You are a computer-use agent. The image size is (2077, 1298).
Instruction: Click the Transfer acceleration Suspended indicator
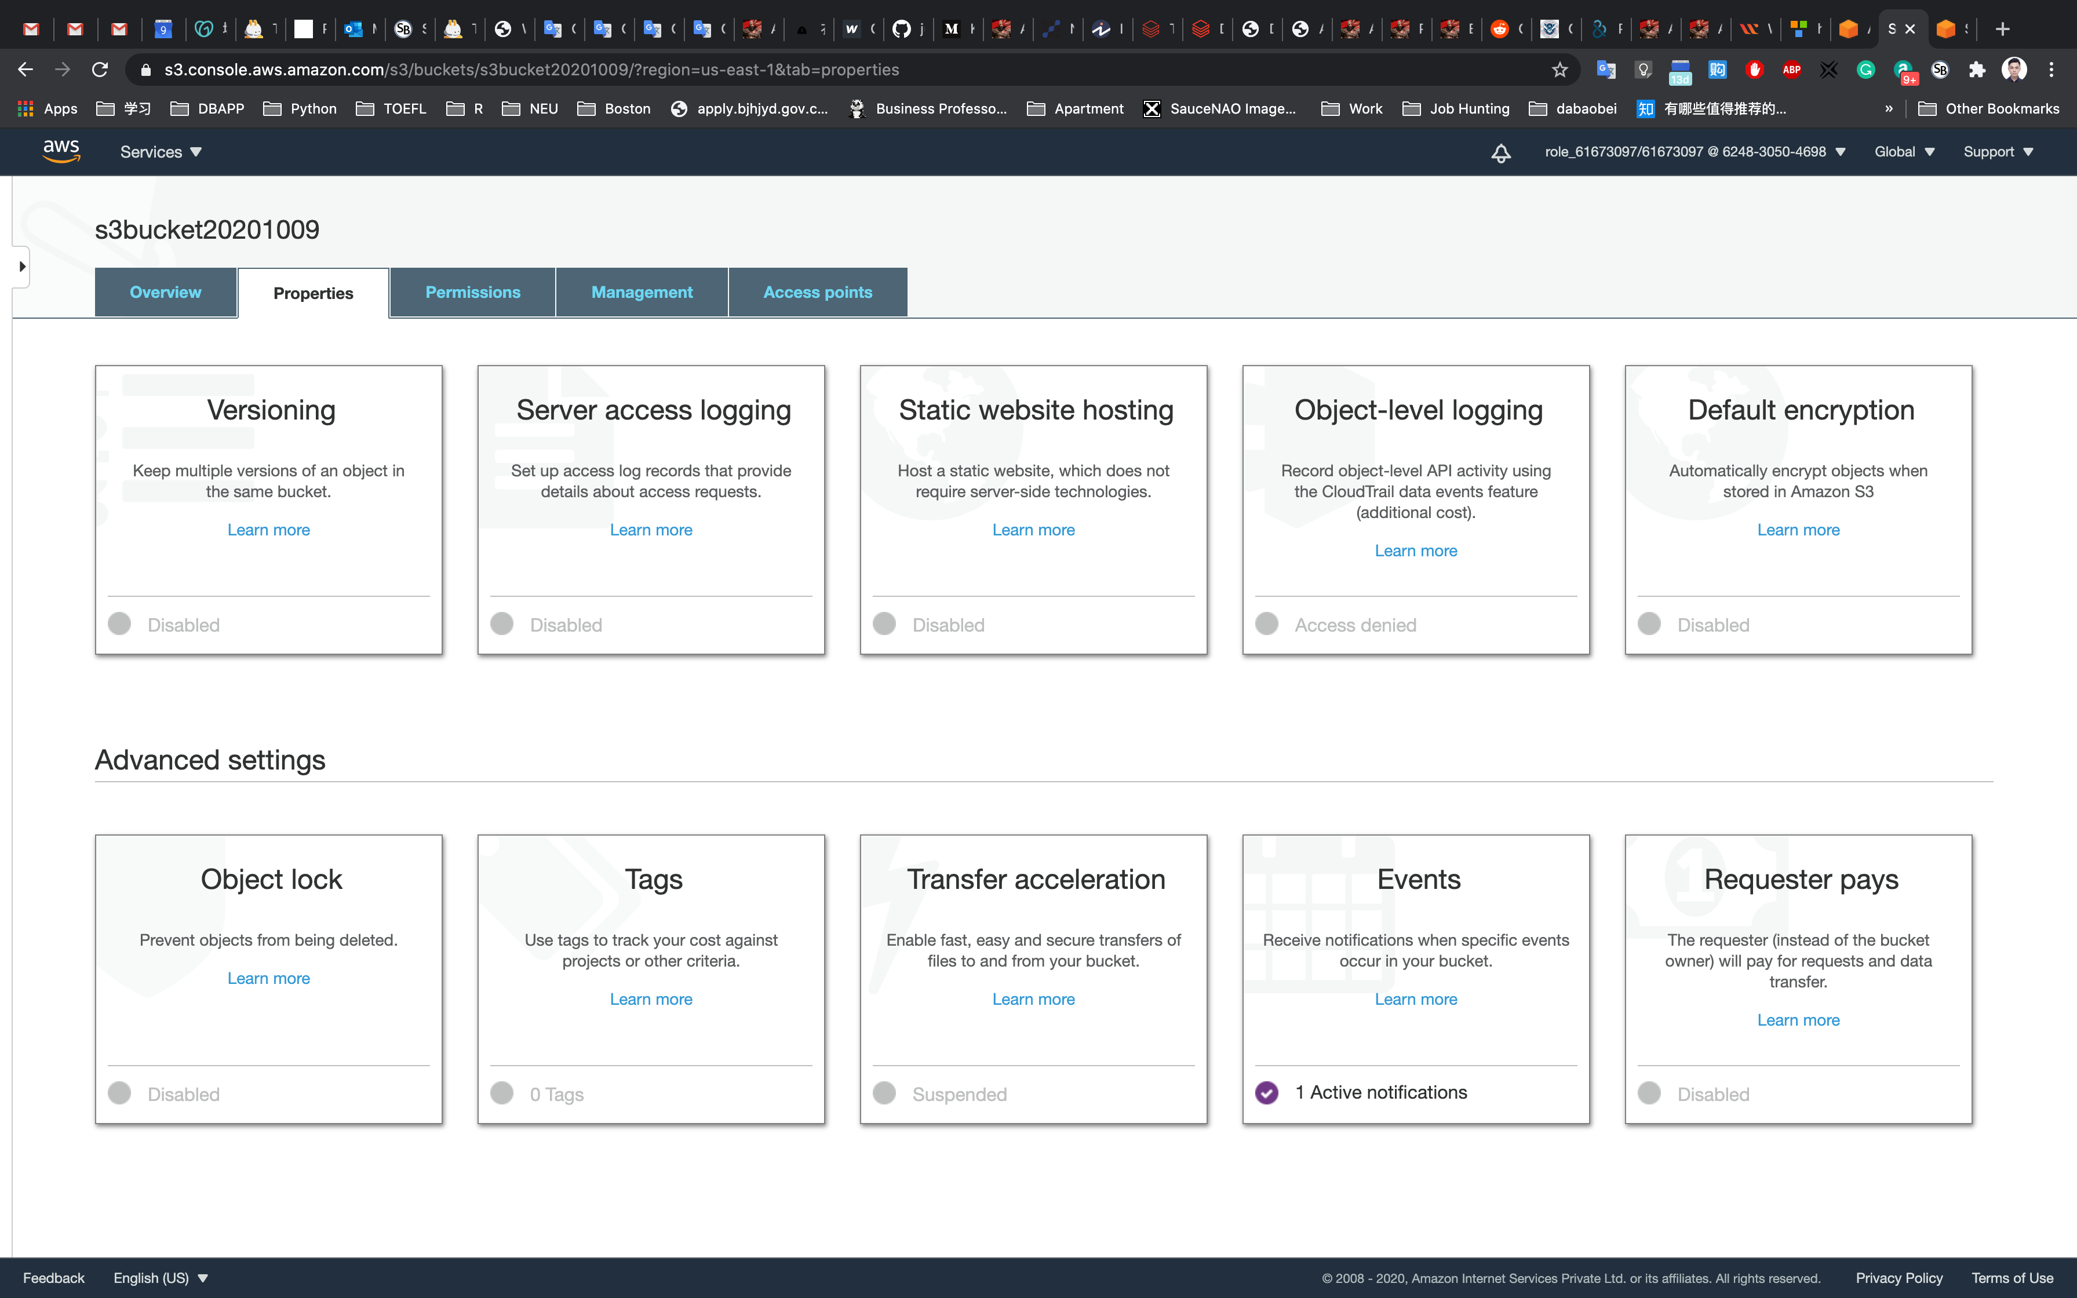pyautogui.click(x=885, y=1093)
